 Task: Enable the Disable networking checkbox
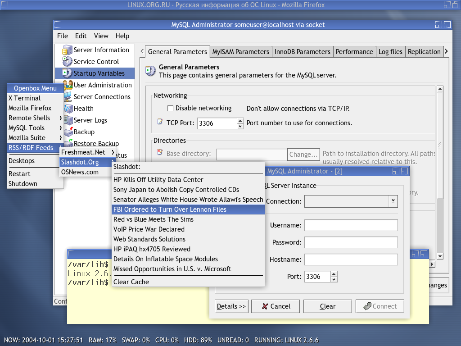click(x=170, y=108)
